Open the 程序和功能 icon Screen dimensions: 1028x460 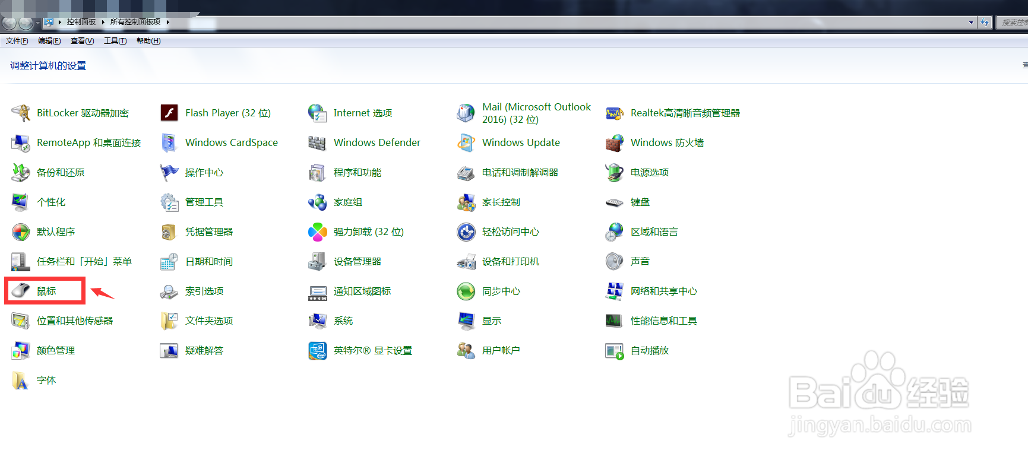(318, 172)
